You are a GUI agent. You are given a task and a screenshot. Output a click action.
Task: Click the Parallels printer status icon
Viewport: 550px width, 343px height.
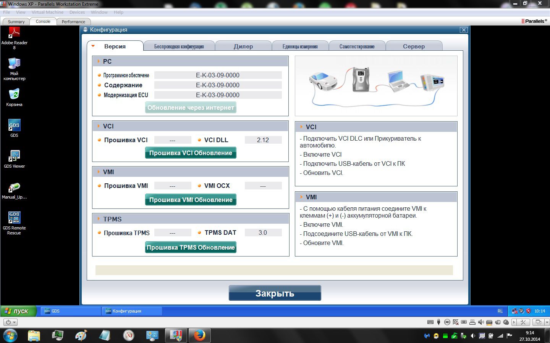[x=472, y=322]
